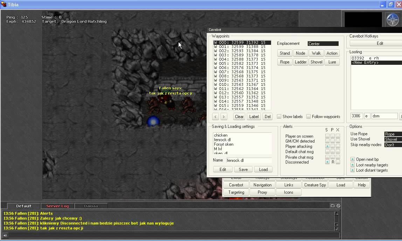Click the Del button under waypoints
The width and height of the screenshot is (402, 241).
tap(268, 117)
